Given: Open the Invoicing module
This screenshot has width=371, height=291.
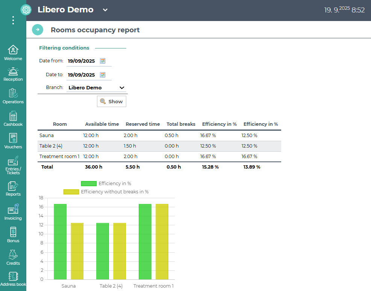Looking at the screenshot, I should pyautogui.click(x=13, y=212).
